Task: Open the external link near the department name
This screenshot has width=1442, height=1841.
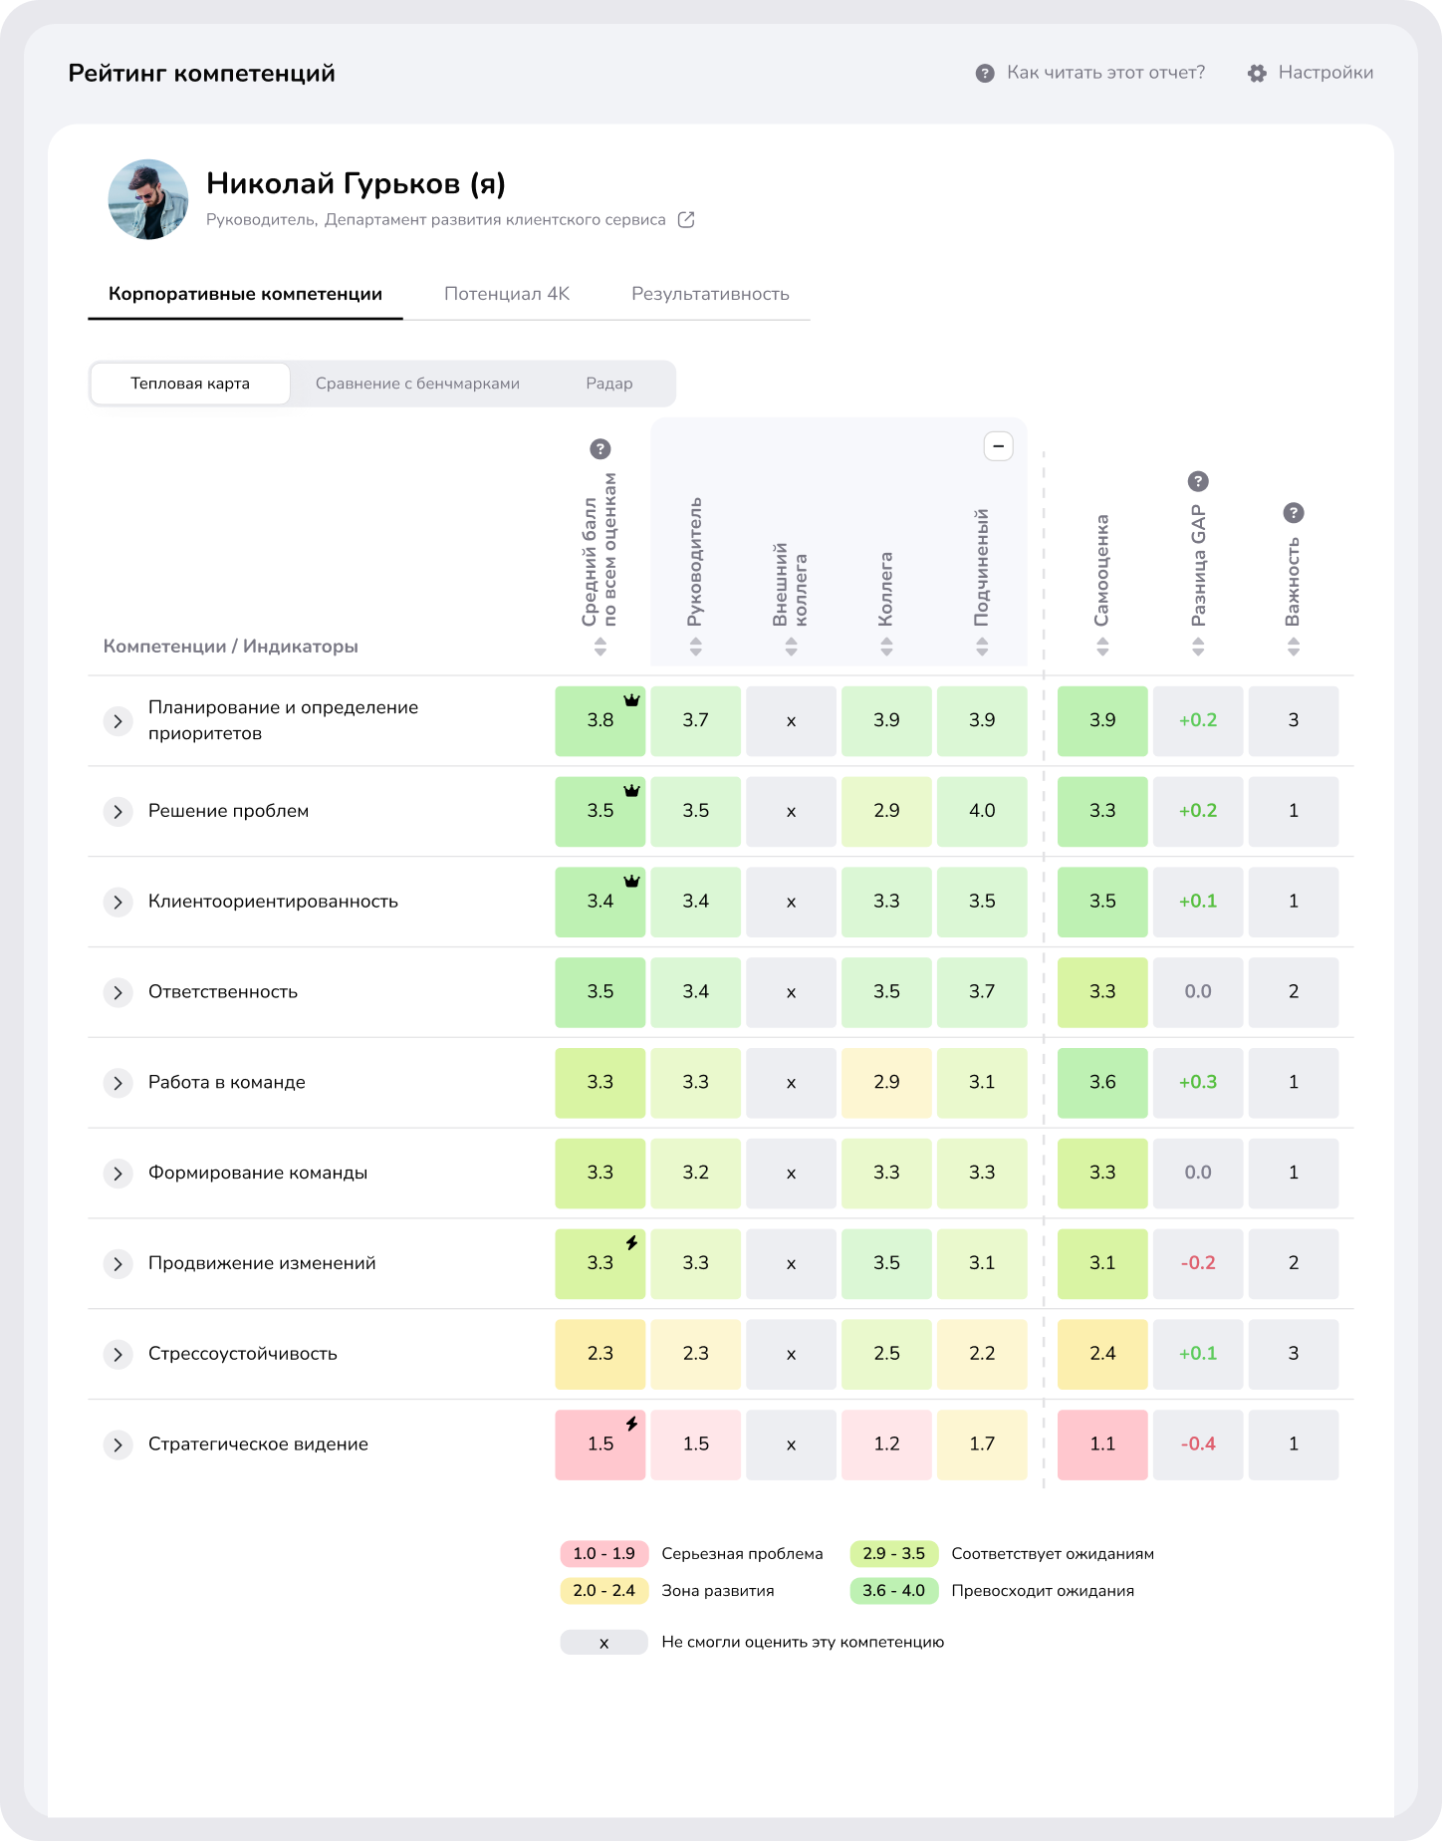Action: pyautogui.click(x=687, y=218)
